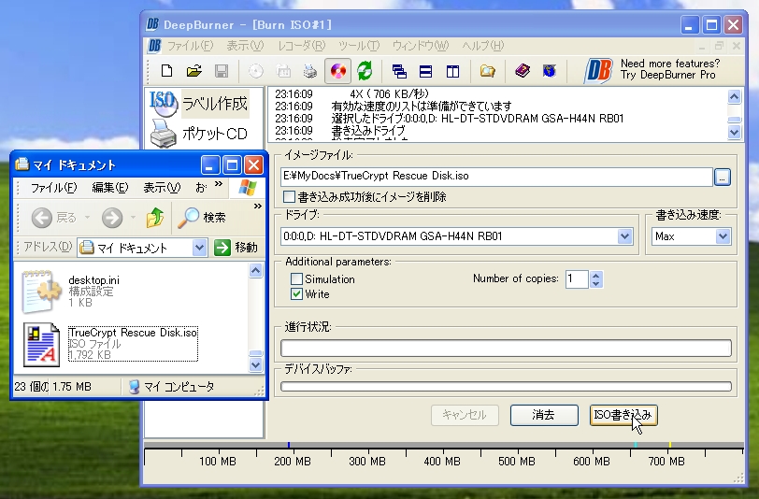This screenshot has width=759, height=499.
Task: Click the ISO書き込み burn button
Action: click(623, 415)
